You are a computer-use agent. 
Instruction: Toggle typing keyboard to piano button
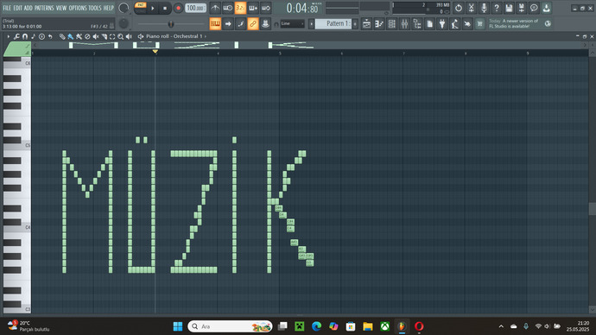click(x=215, y=24)
